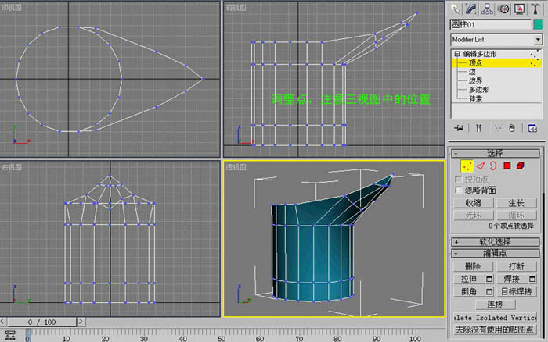
Task: Select 体素 in modifier stack
Action: (475, 98)
